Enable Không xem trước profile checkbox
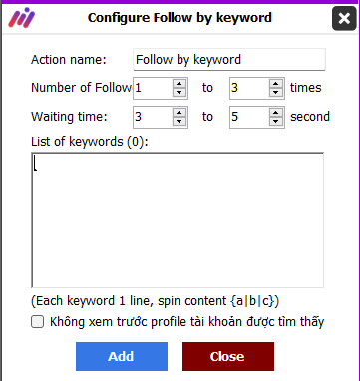The image size is (360, 381). 37,322
